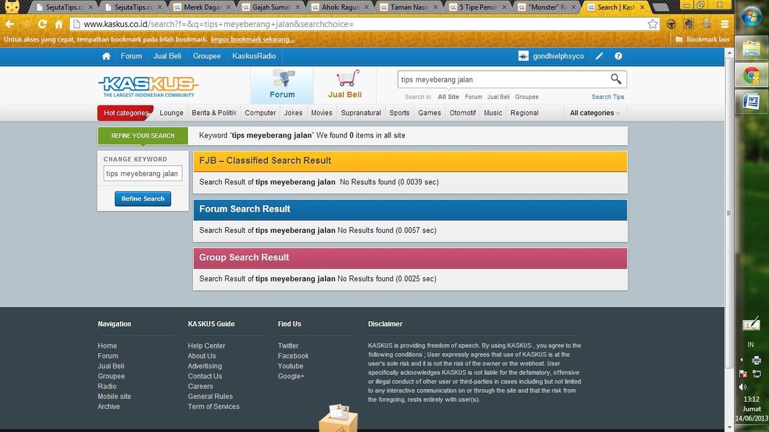This screenshot has width=769, height=432.
Task: Switch to Chrome in the taskbar
Action: pos(751,75)
